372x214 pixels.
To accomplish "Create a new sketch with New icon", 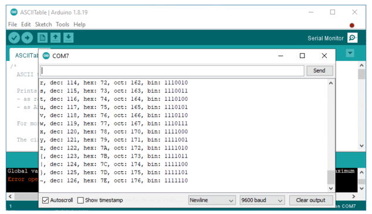I will (42, 38).
